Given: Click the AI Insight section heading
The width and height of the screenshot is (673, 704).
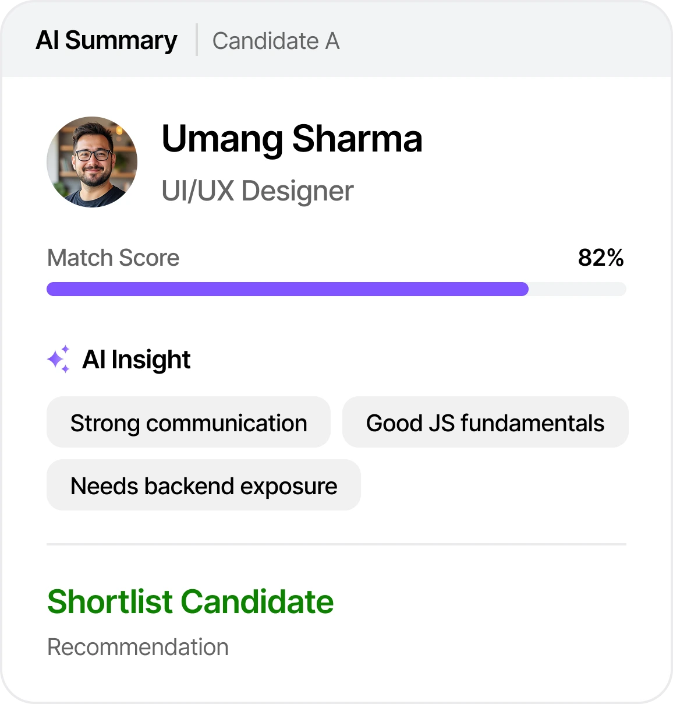Looking at the screenshot, I should tap(137, 360).
